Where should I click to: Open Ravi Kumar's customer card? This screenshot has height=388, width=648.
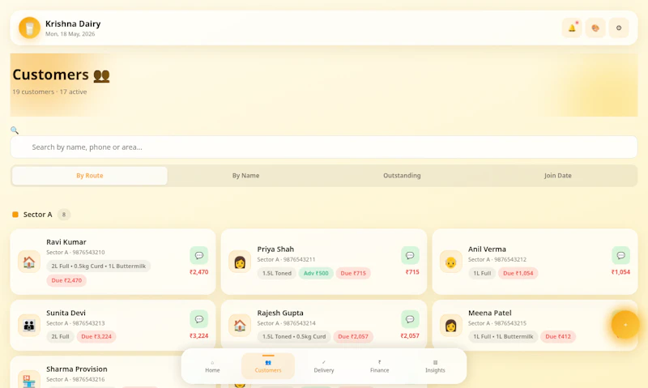113,262
